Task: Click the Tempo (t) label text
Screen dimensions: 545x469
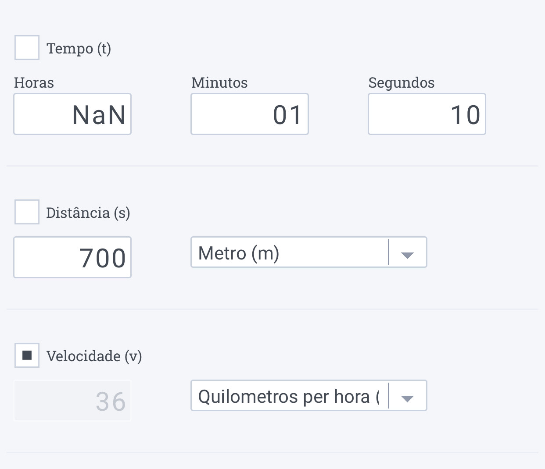Action: click(79, 48)
